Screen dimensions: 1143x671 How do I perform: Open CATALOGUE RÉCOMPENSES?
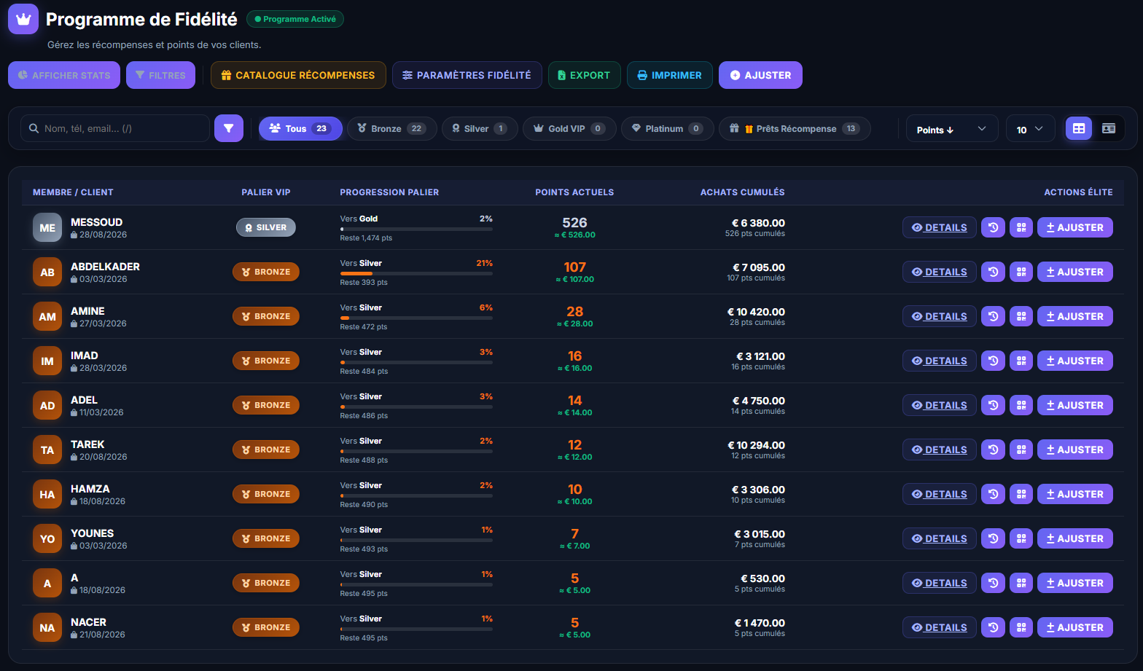[x=298, y=75]
